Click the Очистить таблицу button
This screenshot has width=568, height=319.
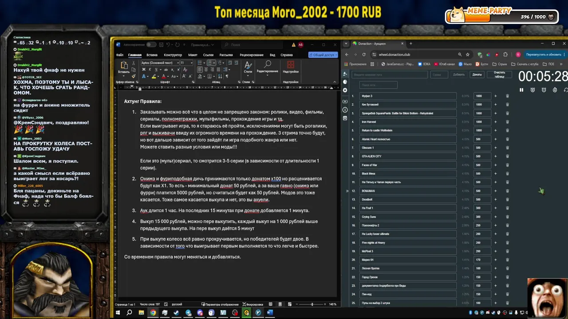[x=499, y=74]
